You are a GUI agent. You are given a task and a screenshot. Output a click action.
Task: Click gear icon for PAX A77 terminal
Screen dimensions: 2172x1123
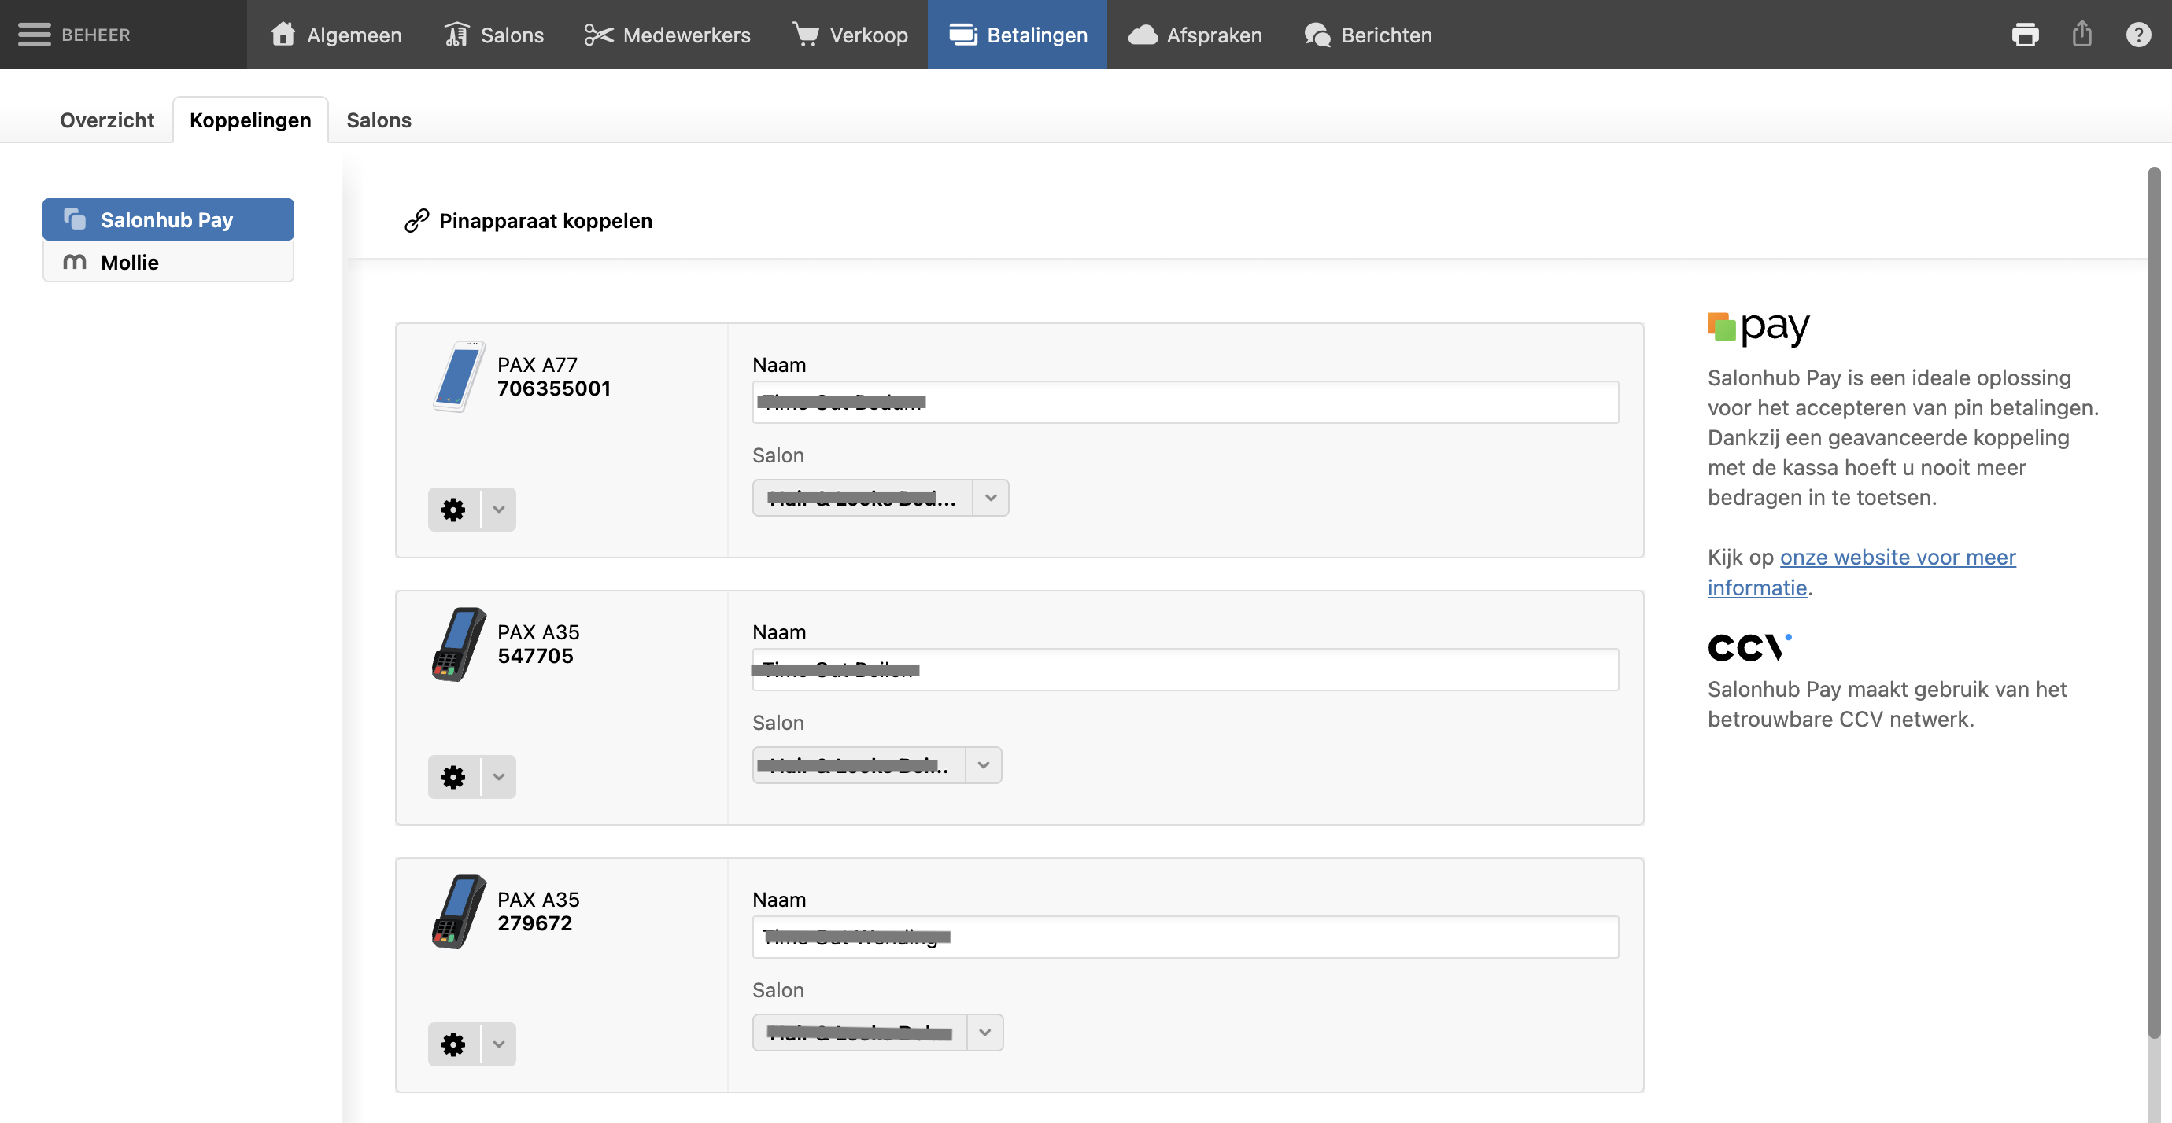(x=453, y=510)
